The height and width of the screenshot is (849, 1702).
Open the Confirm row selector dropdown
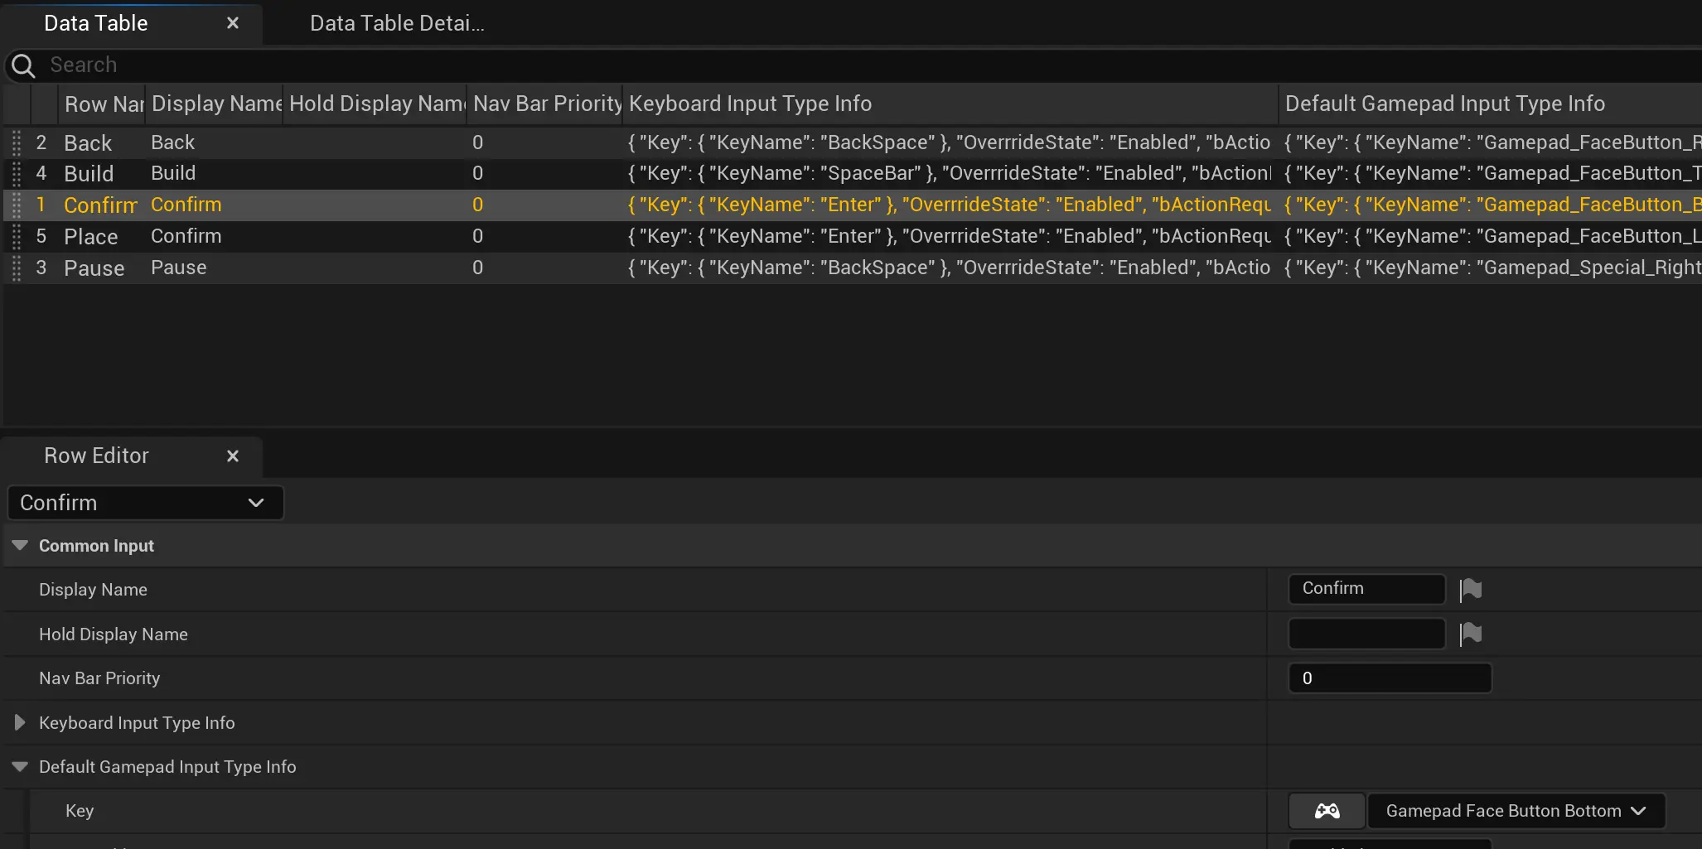pos(145,503)
